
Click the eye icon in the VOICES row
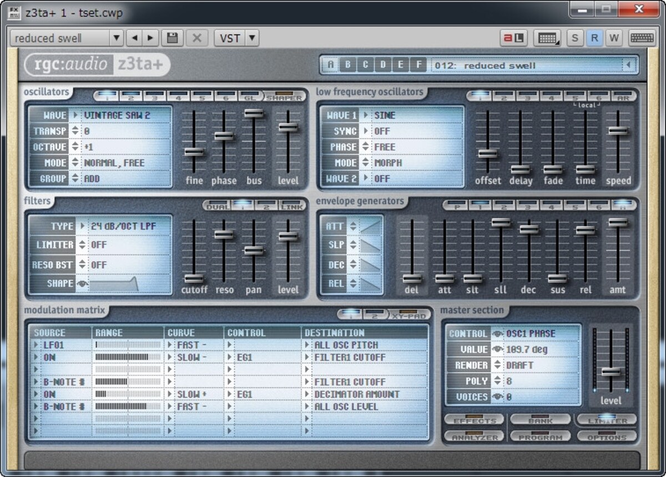click(498, 396)
